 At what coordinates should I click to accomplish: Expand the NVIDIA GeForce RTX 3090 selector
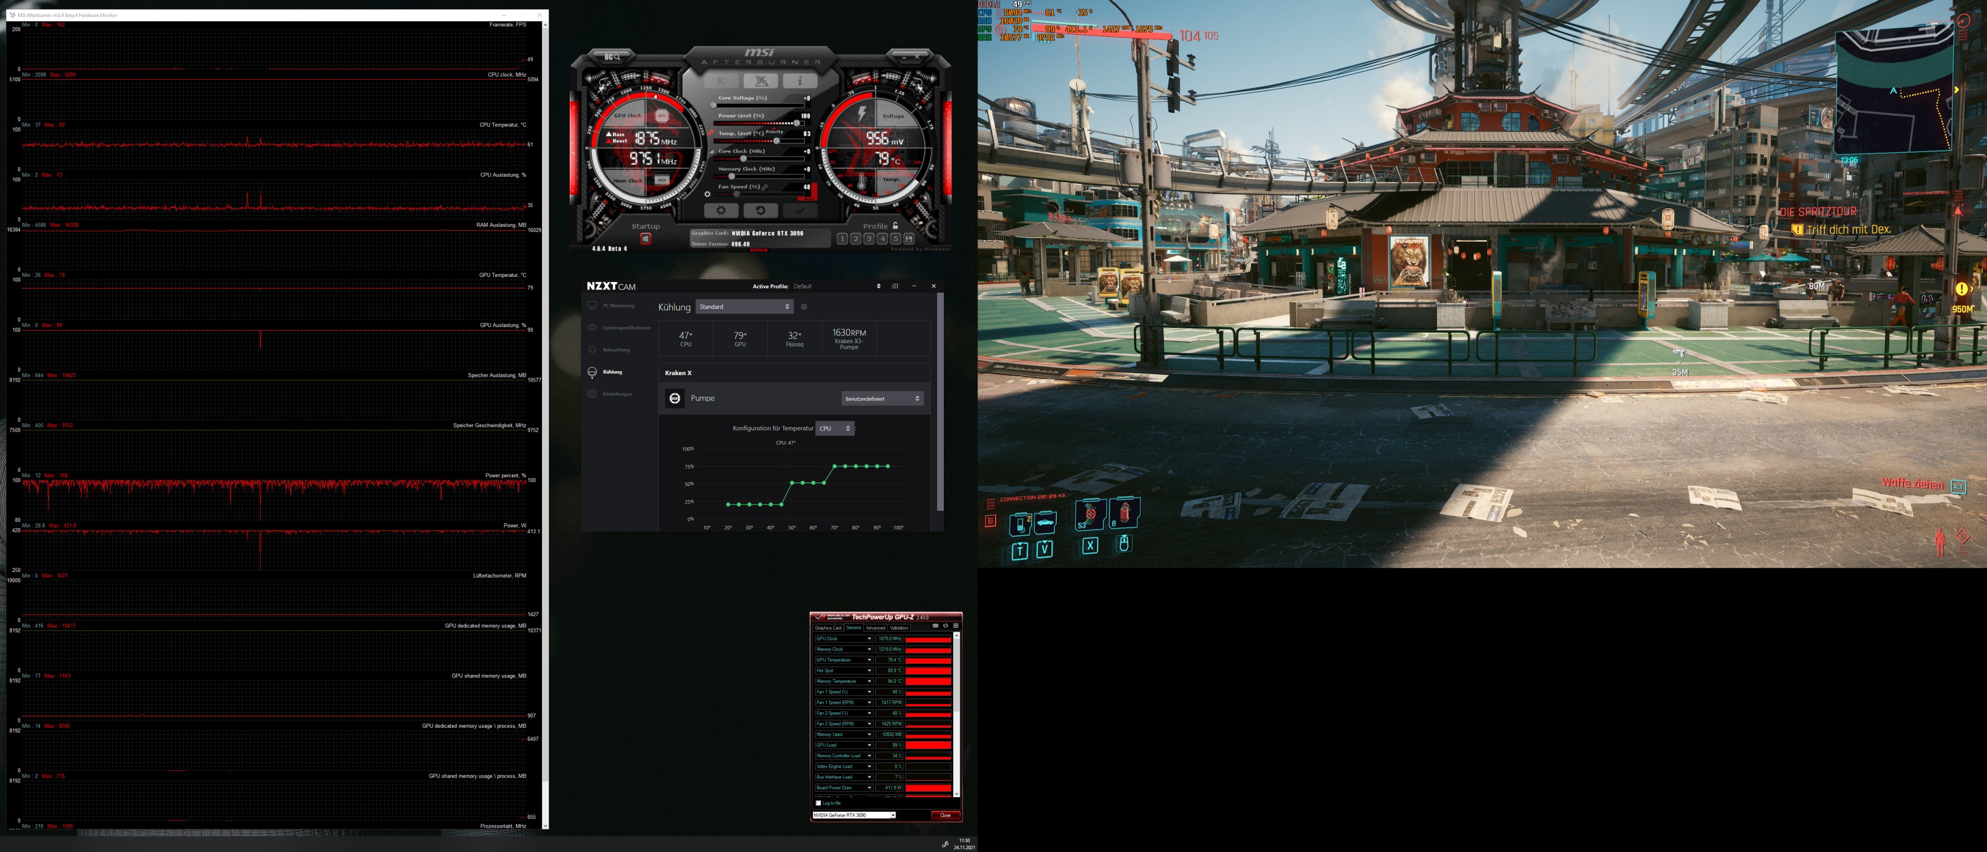(854, 815)
